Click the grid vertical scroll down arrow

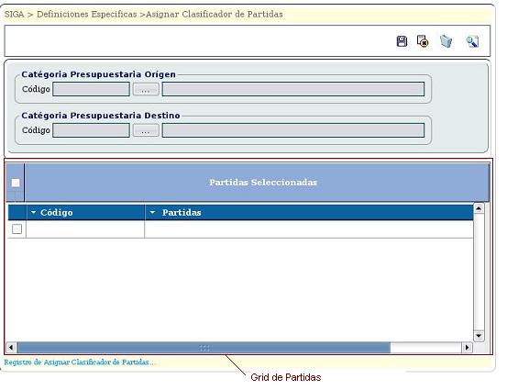[x=479, y=336]
